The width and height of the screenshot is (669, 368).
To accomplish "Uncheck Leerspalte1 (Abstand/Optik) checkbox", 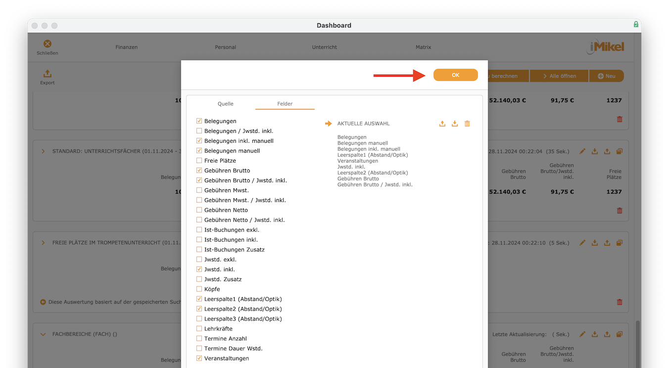I will tap(199, 299).
